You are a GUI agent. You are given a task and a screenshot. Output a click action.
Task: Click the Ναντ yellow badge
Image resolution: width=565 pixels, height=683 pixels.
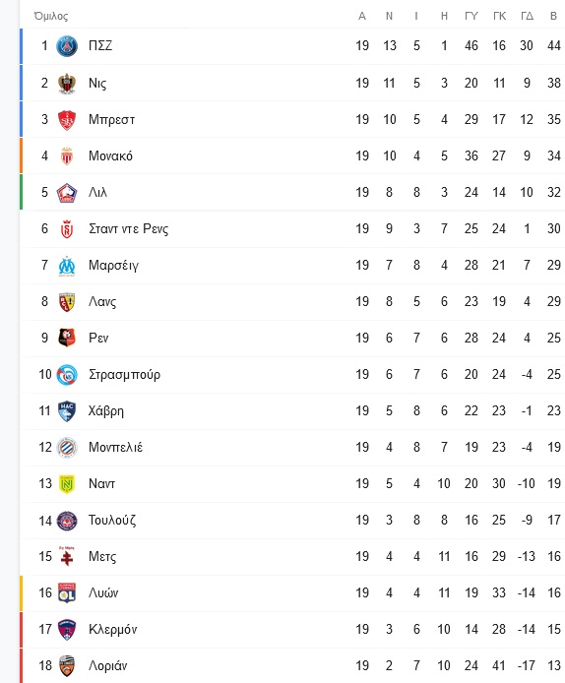[x=67, y=484]
